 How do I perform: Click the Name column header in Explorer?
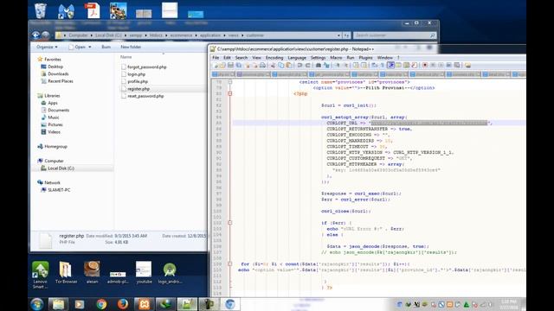pyautogui.click(x=126, y=57)
